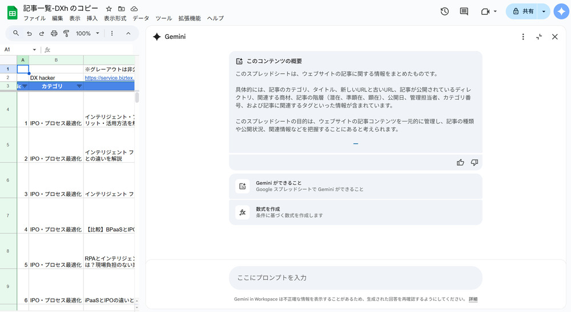
Task: Redo the last action
Action: 42,33
